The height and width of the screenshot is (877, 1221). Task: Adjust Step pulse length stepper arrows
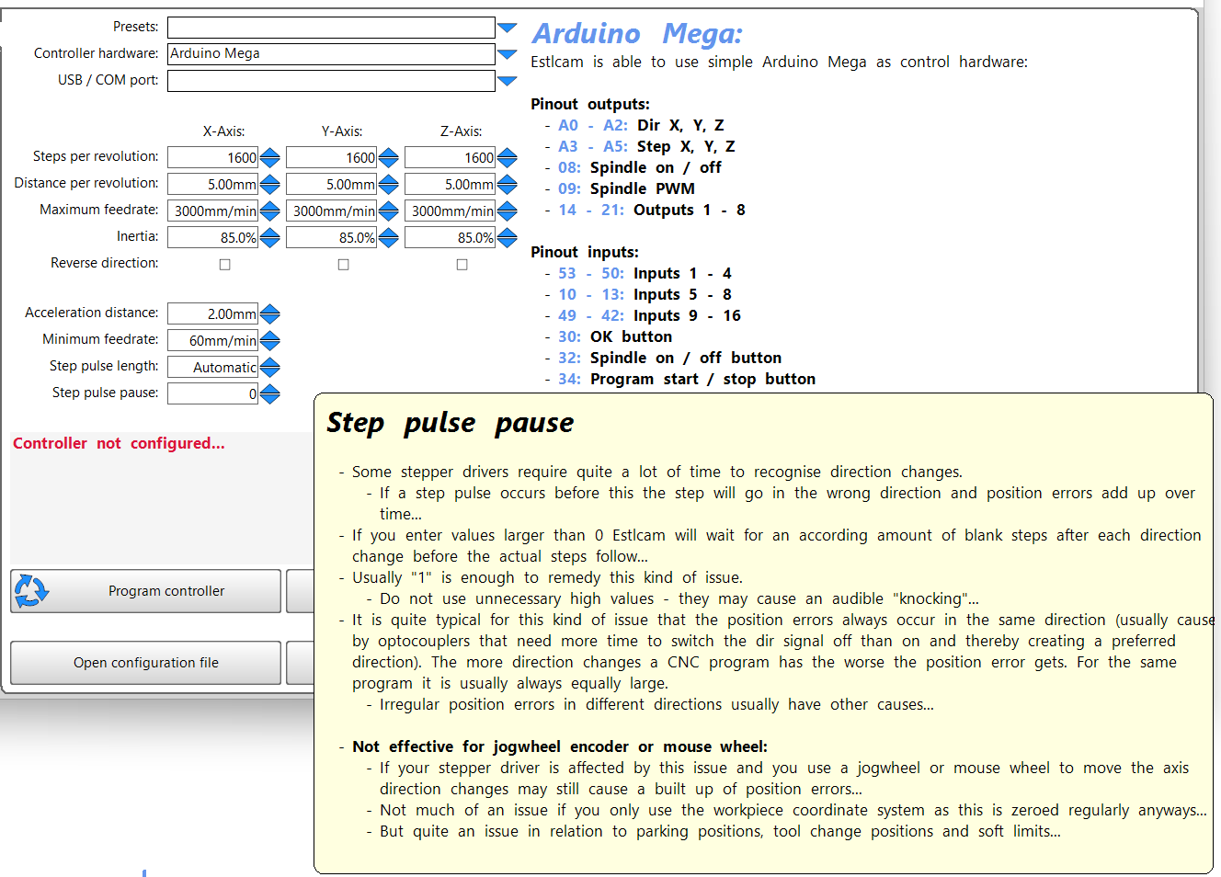point(269,368)
